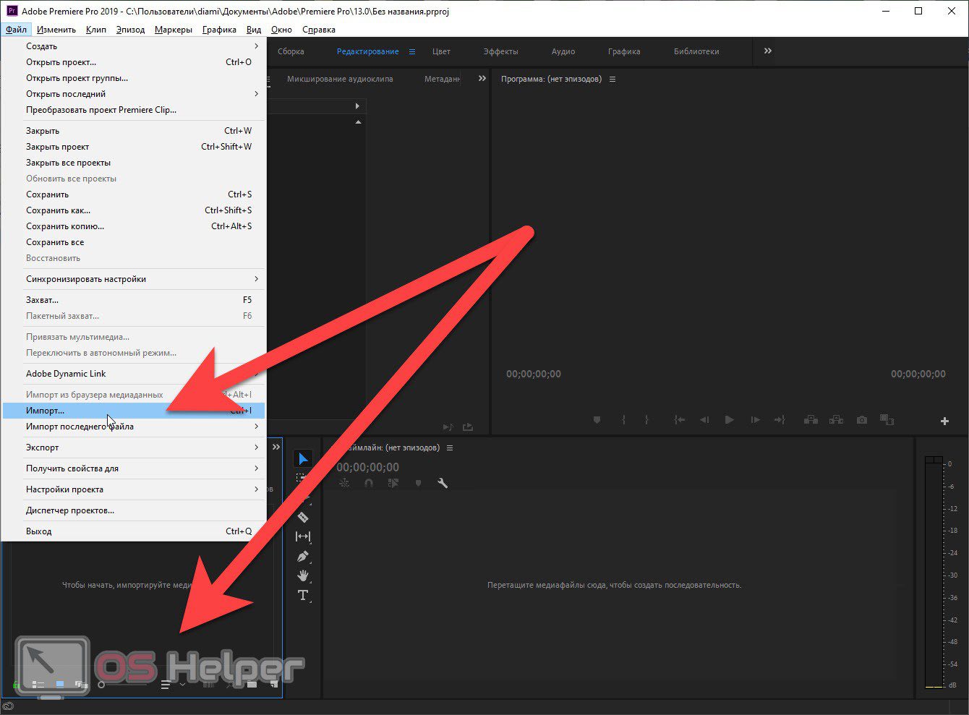The height and width of the screenshot is (715, 969).
Task: Choose Закрыть проект menu item
Action: click(x=134, y=147)
